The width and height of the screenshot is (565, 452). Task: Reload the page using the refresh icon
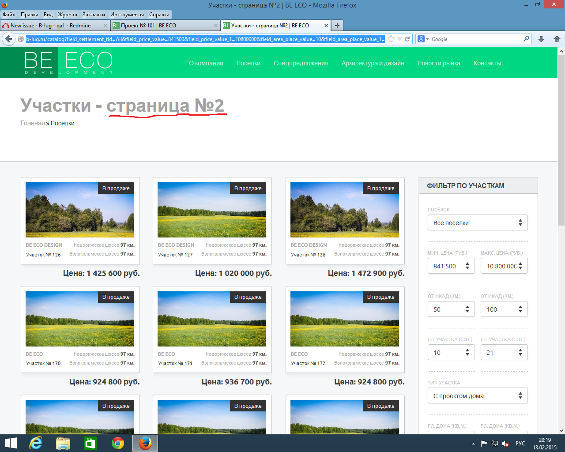pyautogui.click(x=407, y=39)
